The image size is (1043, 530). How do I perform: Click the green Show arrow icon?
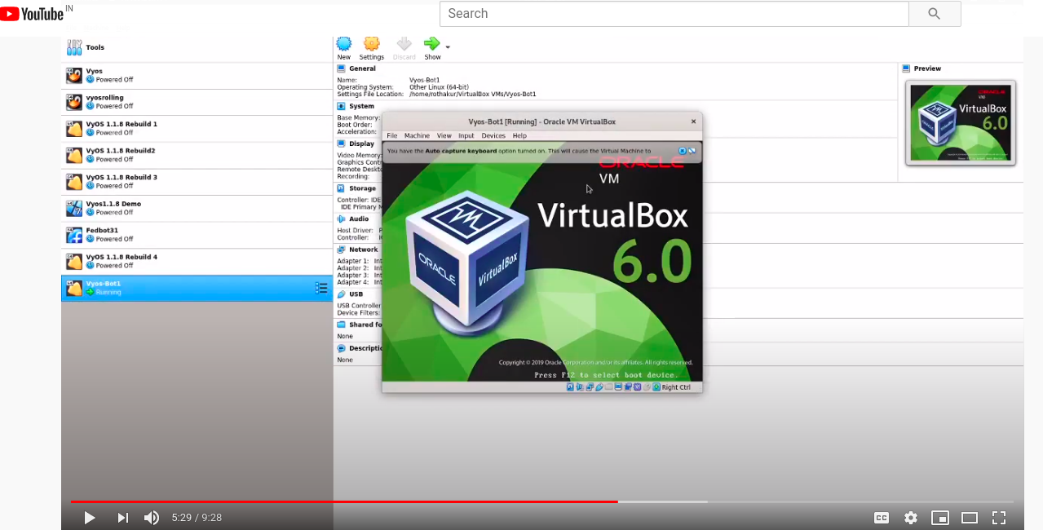coord(431,44)
